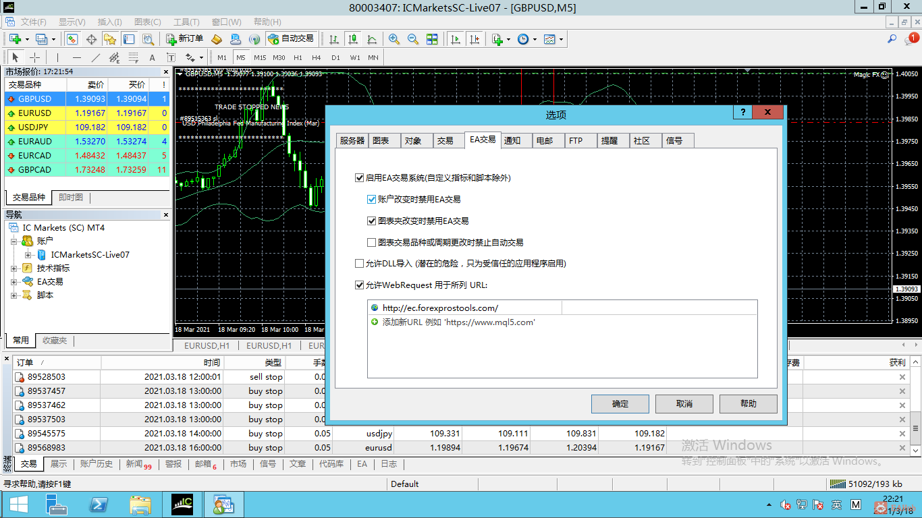Tile chart windows icon

[x=432, y=39]
